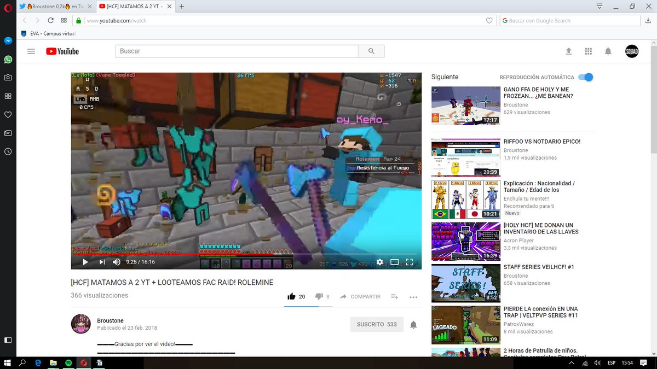657x369 pixels.
Task: Launch Microsoft Edge from taskbar
Action: [x=38, y=362]
